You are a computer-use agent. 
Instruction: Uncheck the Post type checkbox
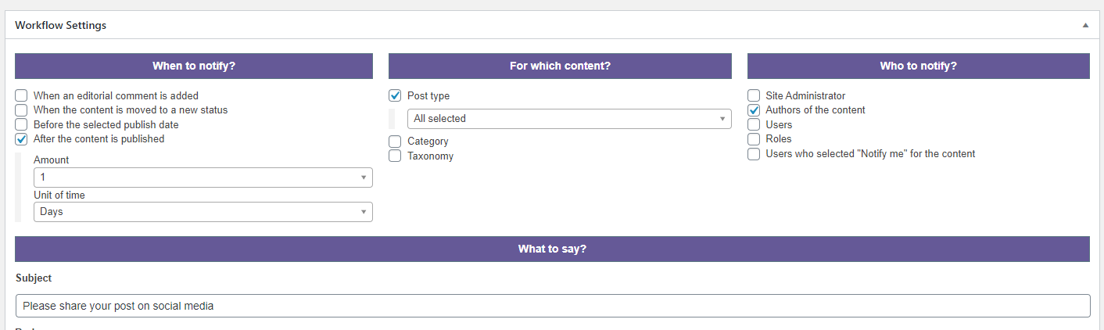pyautogui.click(x=396, y=96)
